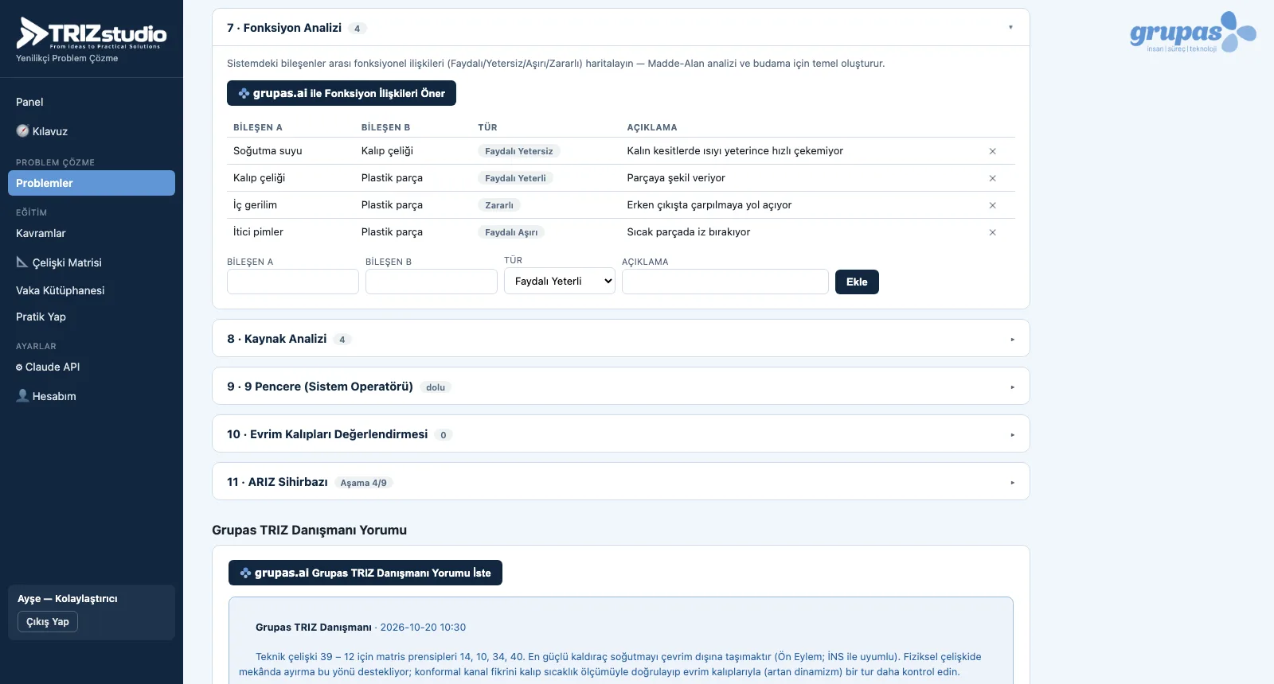Focus the Açıklama input field

click(725, 282)
